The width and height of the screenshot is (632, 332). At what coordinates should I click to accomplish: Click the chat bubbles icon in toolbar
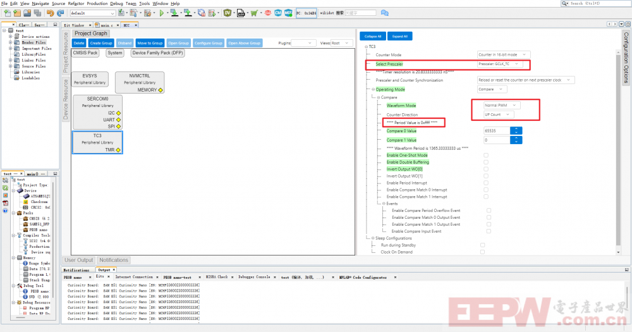384,13
